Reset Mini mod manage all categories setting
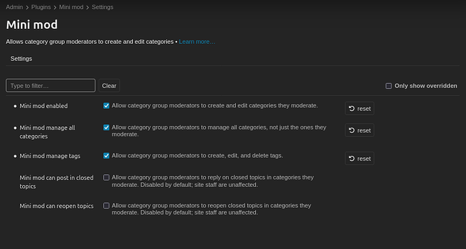466x249 pixels. [359, 130]
